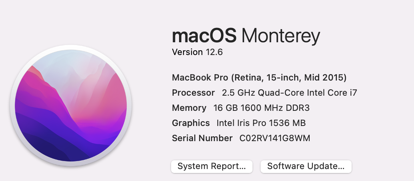Click the Serial Number label
Screen dimensions: 414x181
(x=202, y=138)
